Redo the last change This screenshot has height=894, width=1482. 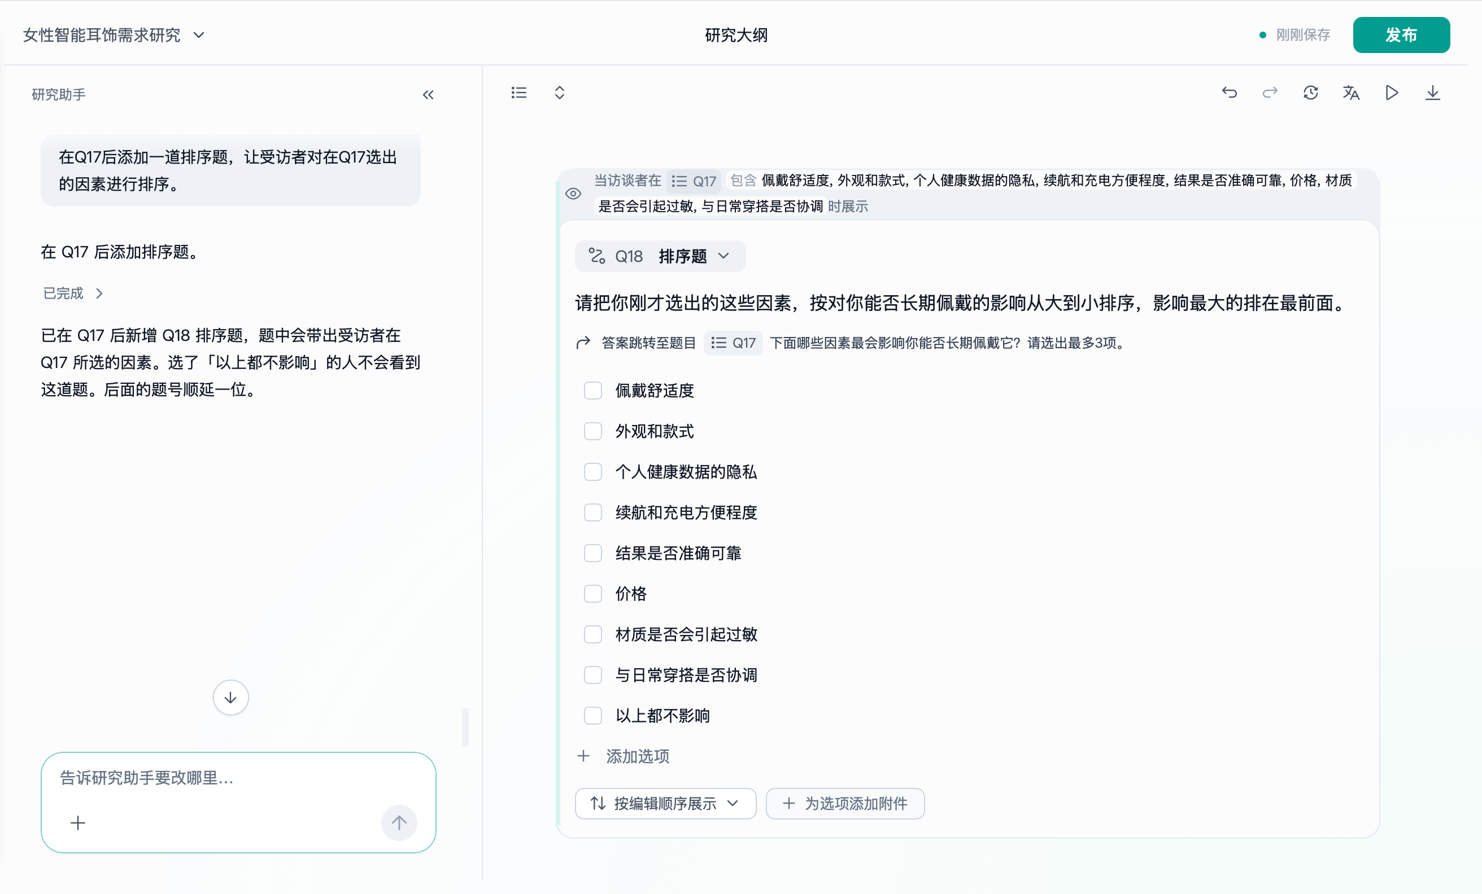click(1270, 93)
